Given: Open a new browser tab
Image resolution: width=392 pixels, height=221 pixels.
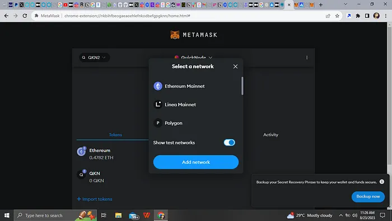Looking at the screenshot, I should (320, 4).
